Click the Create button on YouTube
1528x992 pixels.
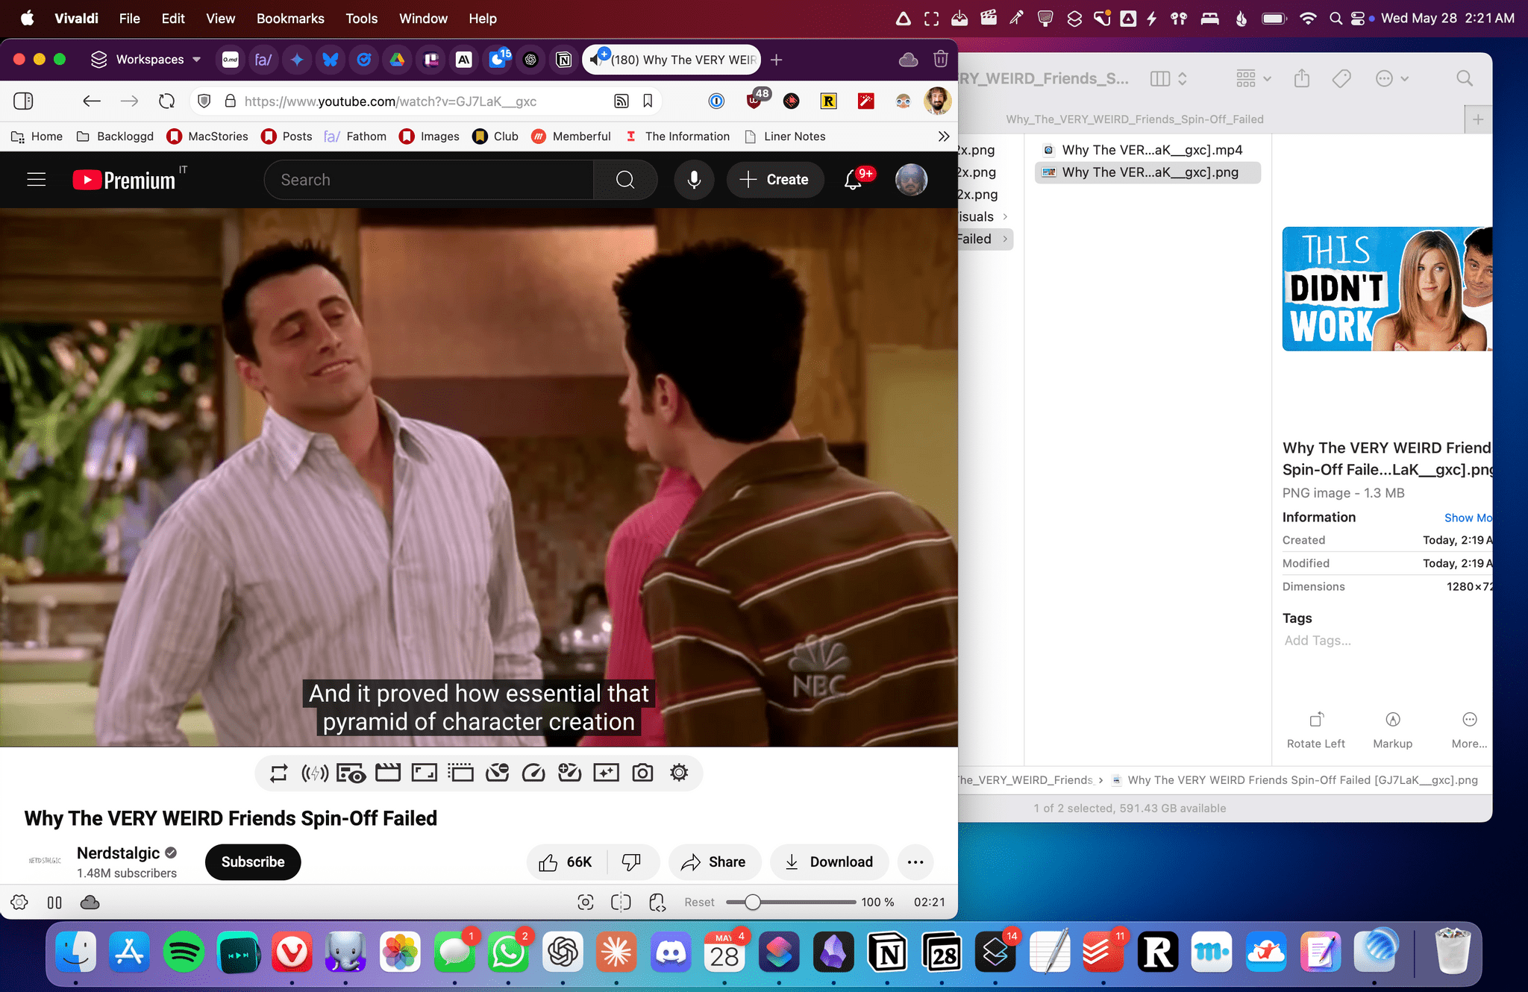(x=775, y=180)
